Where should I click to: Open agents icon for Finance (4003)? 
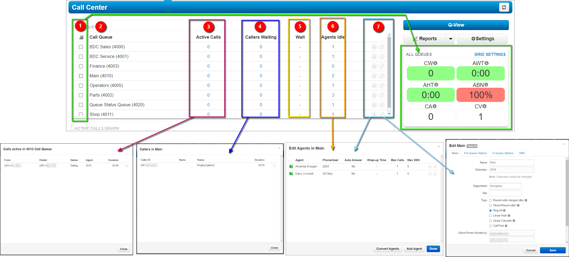374,66
